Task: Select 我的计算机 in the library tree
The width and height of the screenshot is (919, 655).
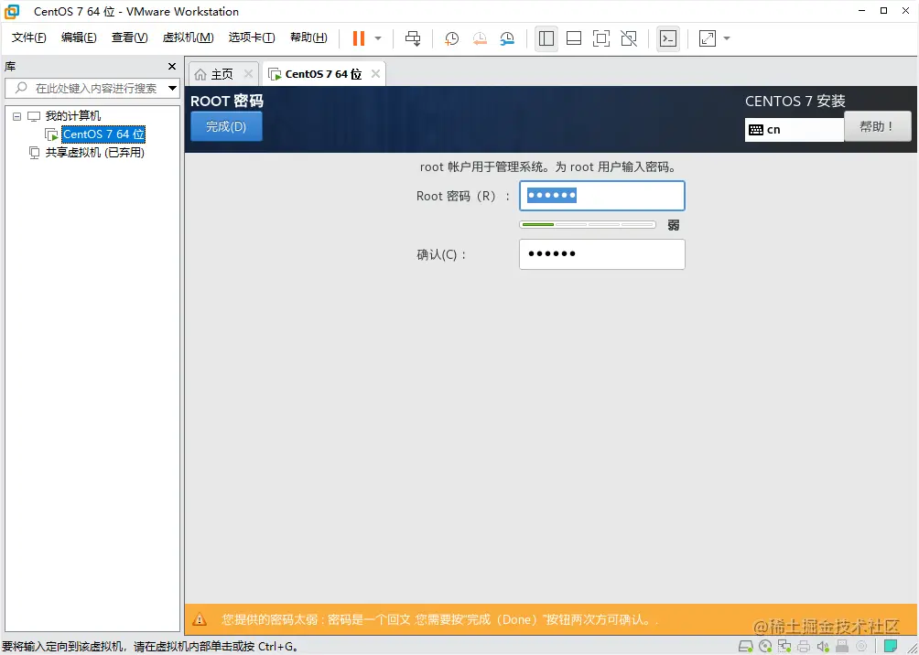Action: pos(72,116)
